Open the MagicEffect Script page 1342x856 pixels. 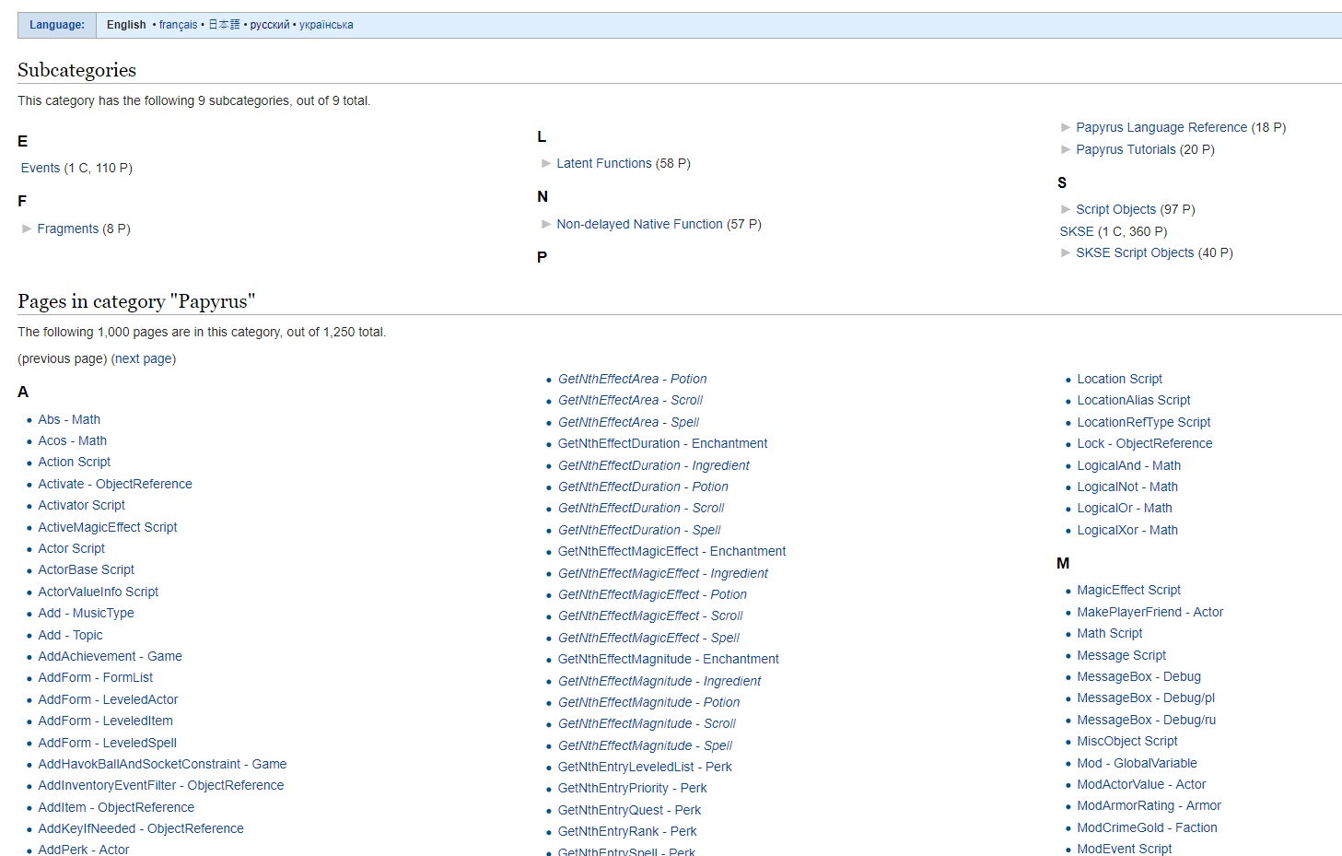click(x=1128, y=590)
